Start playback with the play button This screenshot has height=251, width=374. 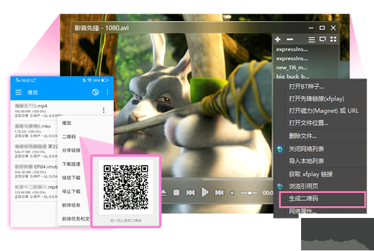pyautogui.click(x=205, y=192)
